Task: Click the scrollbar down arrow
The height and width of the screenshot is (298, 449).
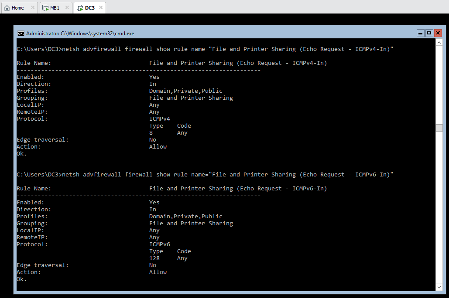Action: coord(439,287)
